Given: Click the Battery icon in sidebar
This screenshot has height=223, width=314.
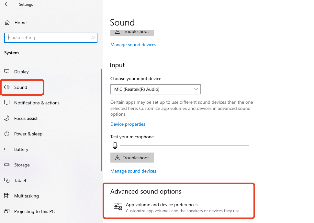Looking at the screenshot, I should [7, 149].
